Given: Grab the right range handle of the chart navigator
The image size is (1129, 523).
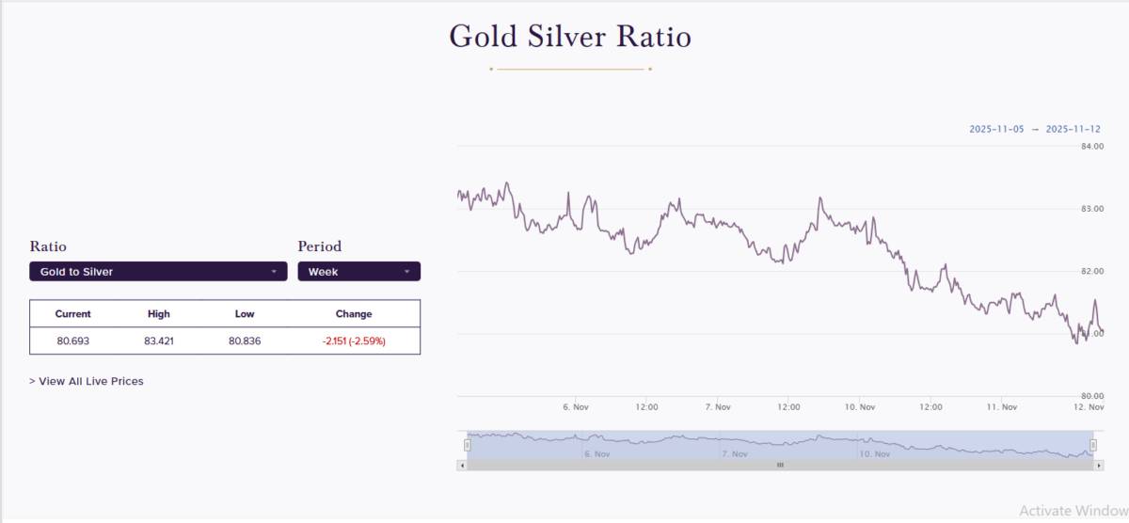Looking at the screenshot, I should 1093,444.
